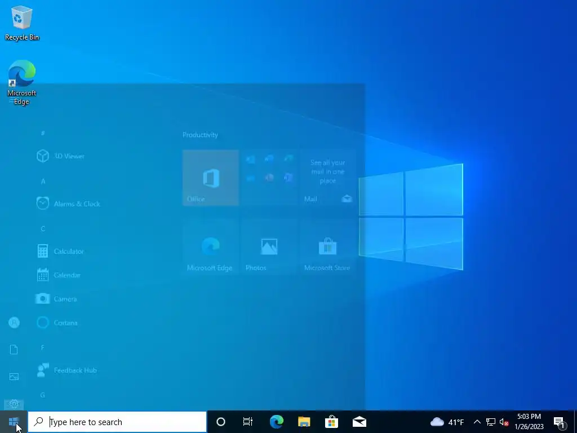Open Microsoft Store from taskbar
The image size is (577, 433).
click(331, 422)
